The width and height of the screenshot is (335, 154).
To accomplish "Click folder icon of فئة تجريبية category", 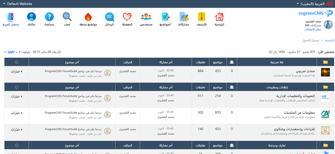I will [x=326, y=62].
